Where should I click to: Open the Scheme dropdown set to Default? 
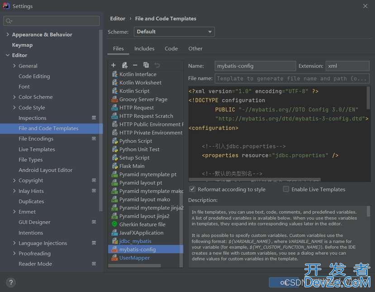coord(174,32)
